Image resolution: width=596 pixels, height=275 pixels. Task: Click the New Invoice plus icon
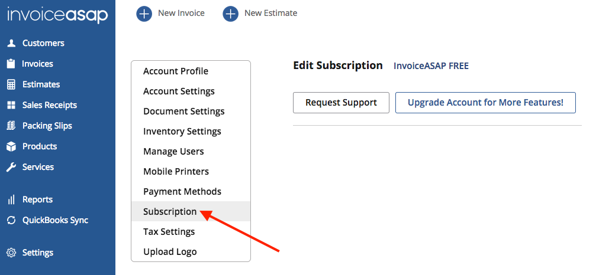[144, 13]
